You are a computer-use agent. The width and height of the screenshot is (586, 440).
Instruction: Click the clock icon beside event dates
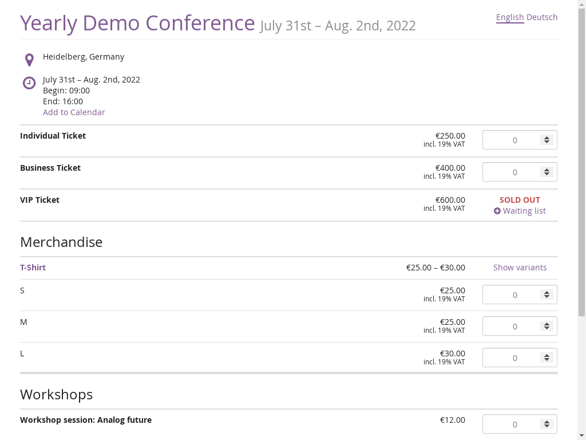[29, 83]
